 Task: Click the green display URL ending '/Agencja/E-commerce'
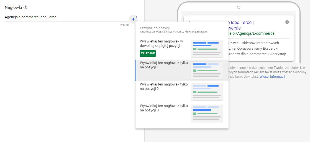tap(252, 33)
